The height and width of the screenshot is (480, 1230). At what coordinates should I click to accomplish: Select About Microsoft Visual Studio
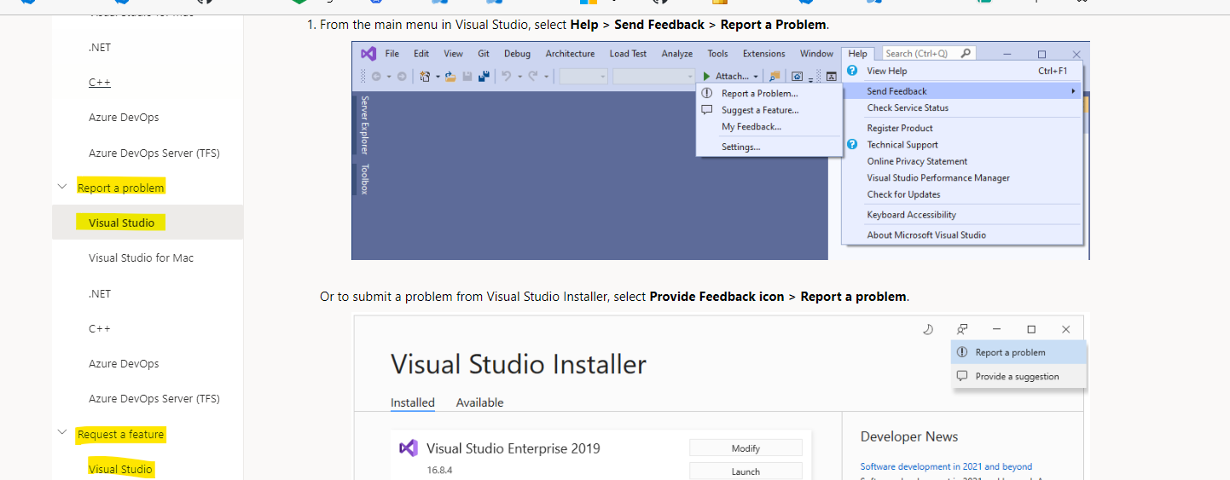926,234
